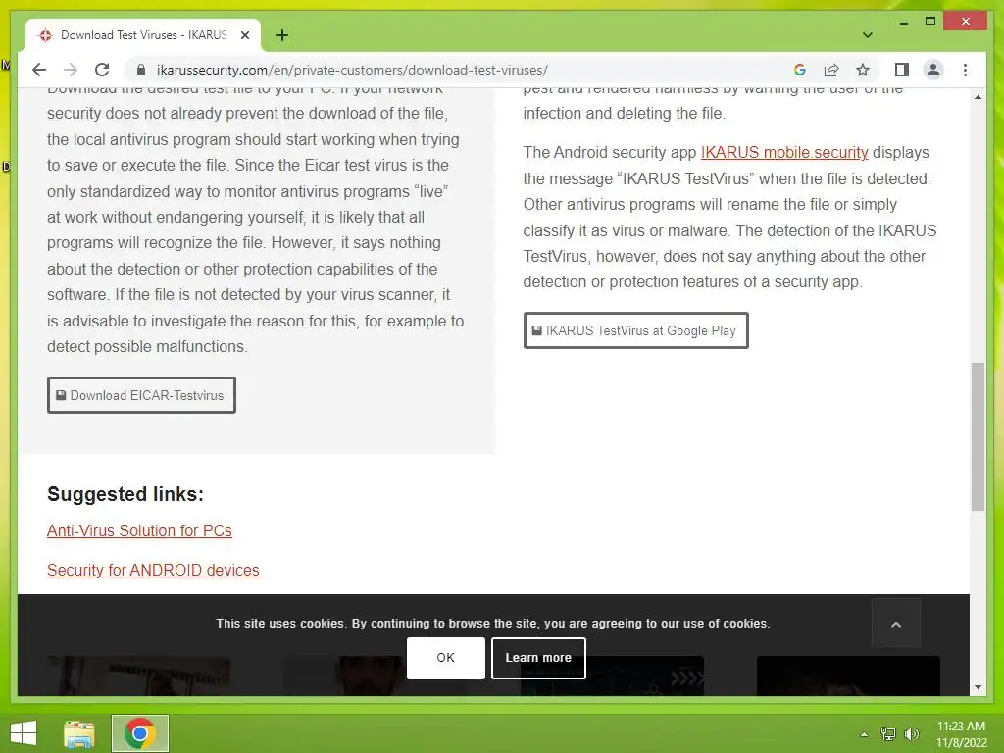This screenshot has height=753, width=1004.
Task: Click the Chrome taskbar icon
Action: click(x=140, y=733)
